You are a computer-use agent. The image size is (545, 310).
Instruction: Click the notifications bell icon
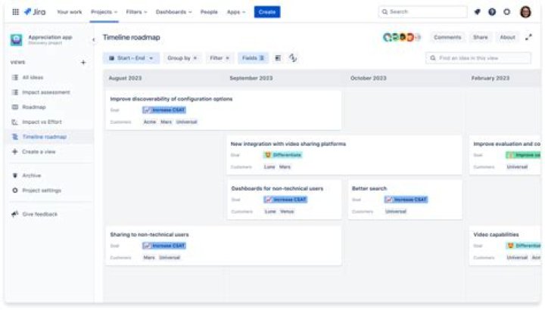coord(477,12)
